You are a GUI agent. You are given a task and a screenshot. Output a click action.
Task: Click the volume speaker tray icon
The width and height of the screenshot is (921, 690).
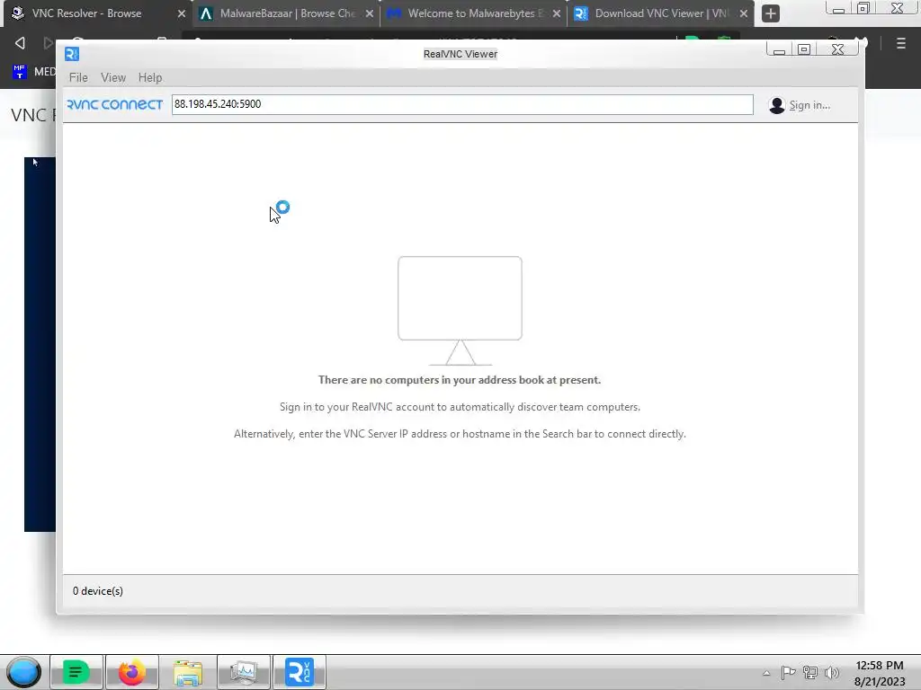click(832, 672)
